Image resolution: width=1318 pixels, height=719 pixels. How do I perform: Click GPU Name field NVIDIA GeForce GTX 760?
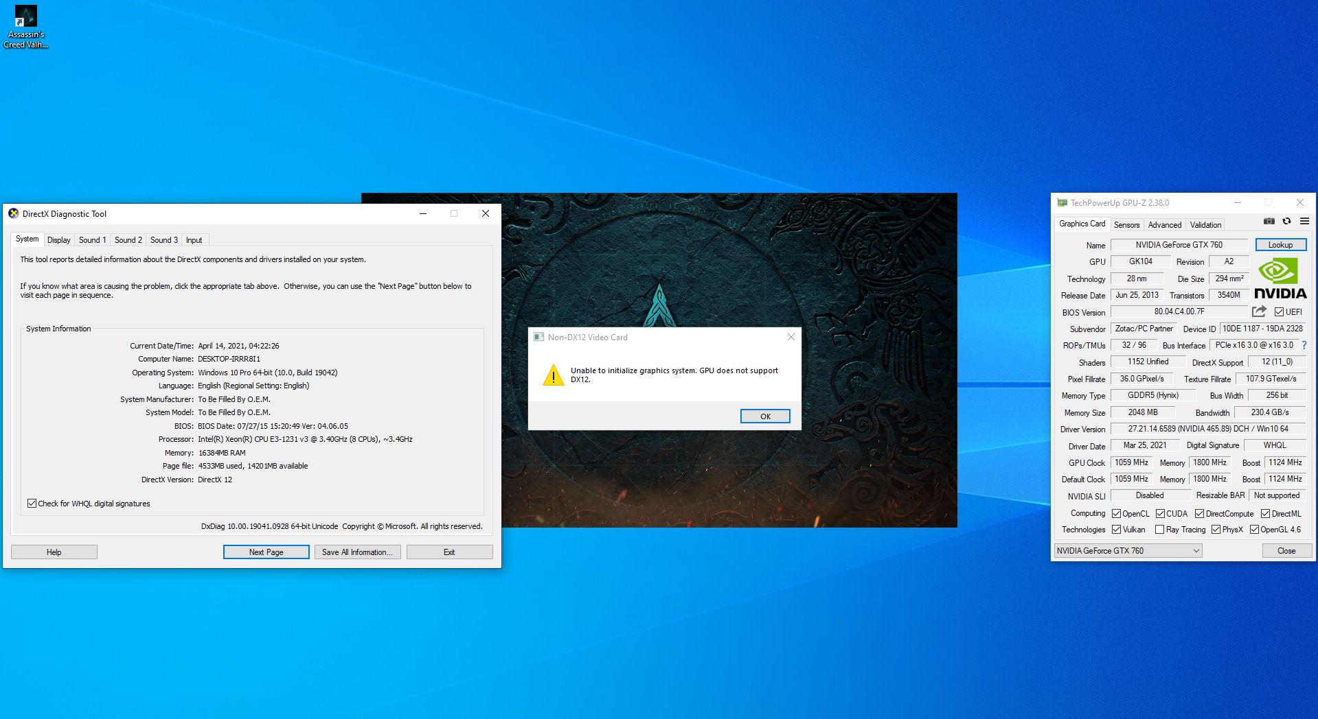tap(1179, 245)
